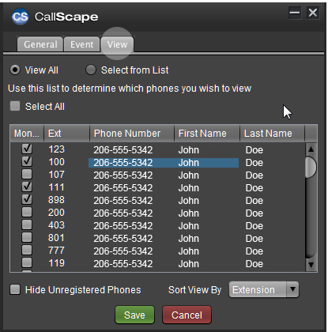Screen dimensions: 328x332
Task: Click phone number in row 107
Action: click(x=123, y=175)
